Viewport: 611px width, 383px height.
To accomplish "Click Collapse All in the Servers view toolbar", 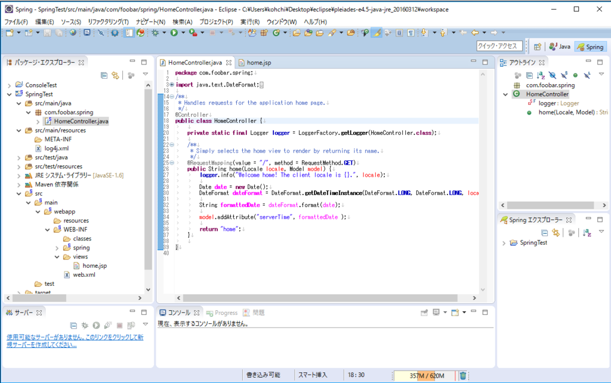I will coord(73,325).
